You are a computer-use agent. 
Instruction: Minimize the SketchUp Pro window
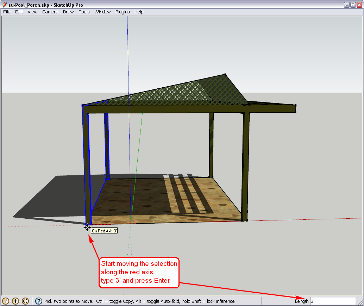tap(347, 5)
